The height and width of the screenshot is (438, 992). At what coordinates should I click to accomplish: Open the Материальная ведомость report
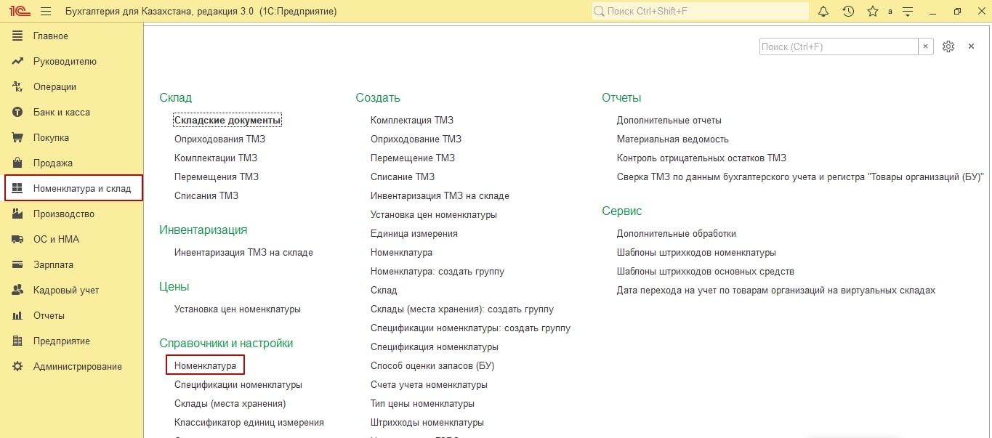(x=672, y=139)
